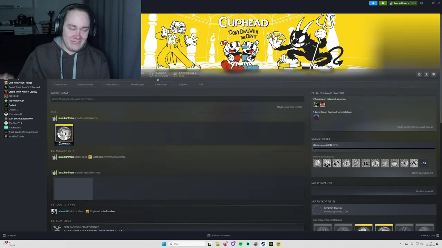
Task: Open the Yhteisökeskus tab
Action: click(112, 84)
